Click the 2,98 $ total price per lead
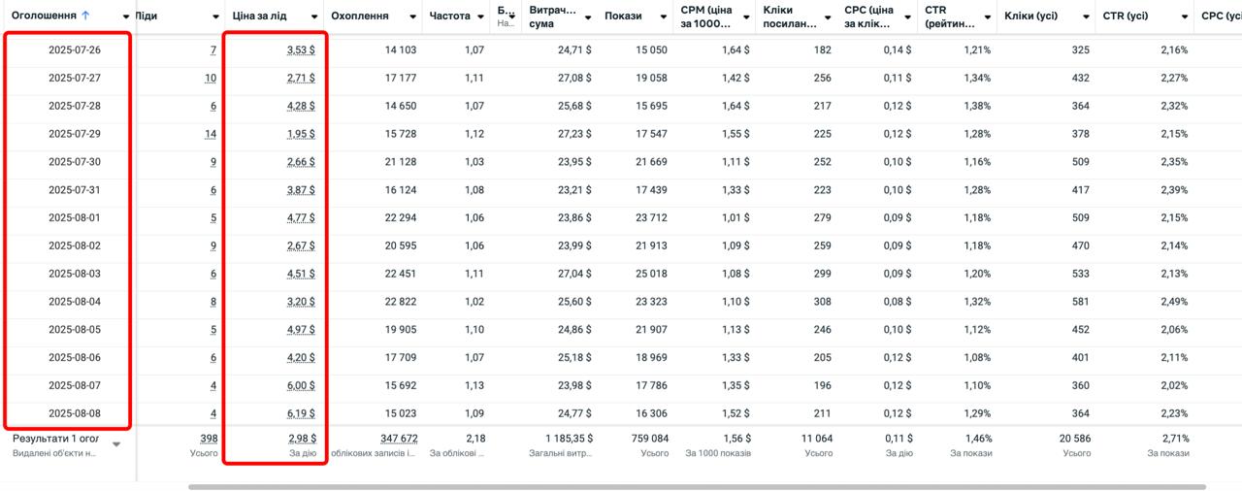 tap(301, 439)
